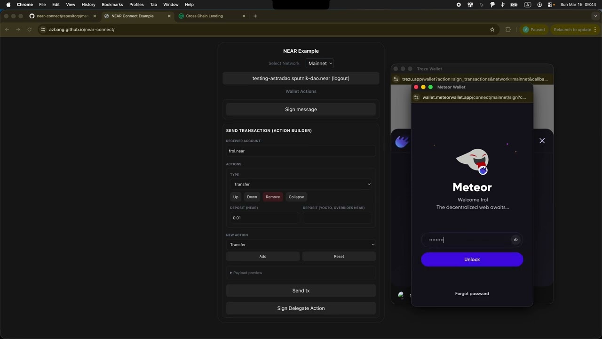Unlock the Meteor wallet

point(472,259)
